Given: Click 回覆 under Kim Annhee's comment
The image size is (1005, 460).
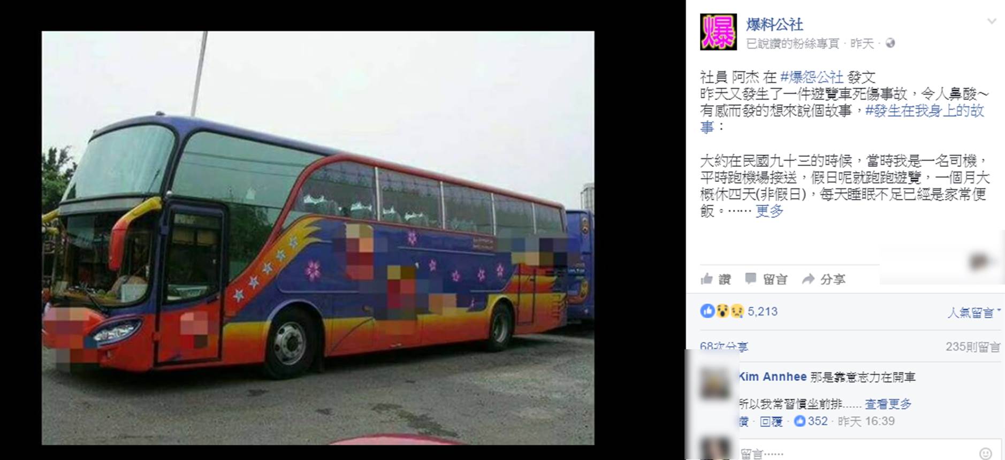Looking at the screenshot, I should coord(771,421).
